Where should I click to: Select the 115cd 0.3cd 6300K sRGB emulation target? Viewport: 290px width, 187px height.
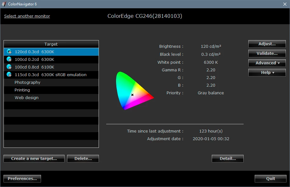pos(51,75)
